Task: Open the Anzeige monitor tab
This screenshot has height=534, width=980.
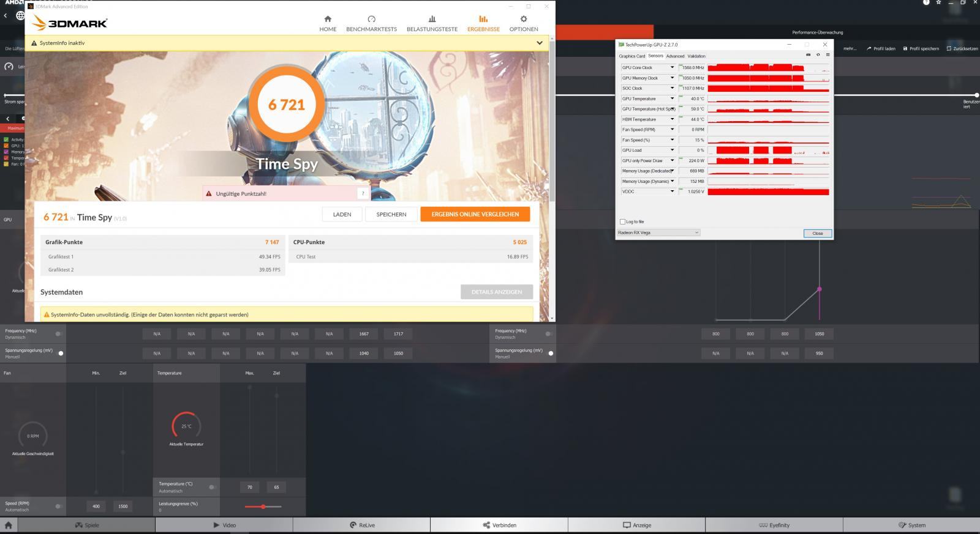Action: [x=637, y=525]
